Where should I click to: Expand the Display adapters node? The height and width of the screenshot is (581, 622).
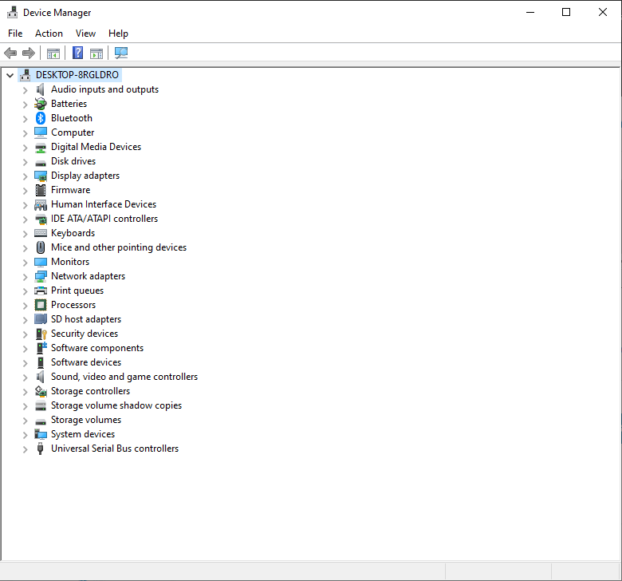(25, 176)
